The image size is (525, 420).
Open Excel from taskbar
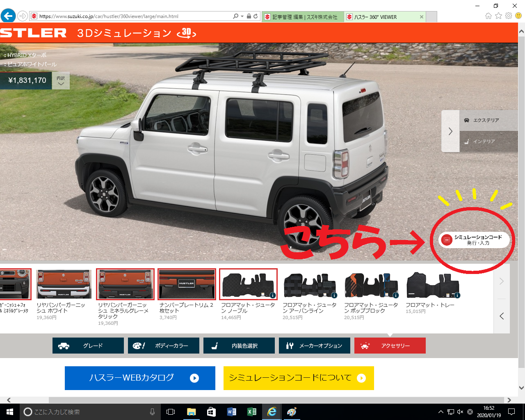251,412
